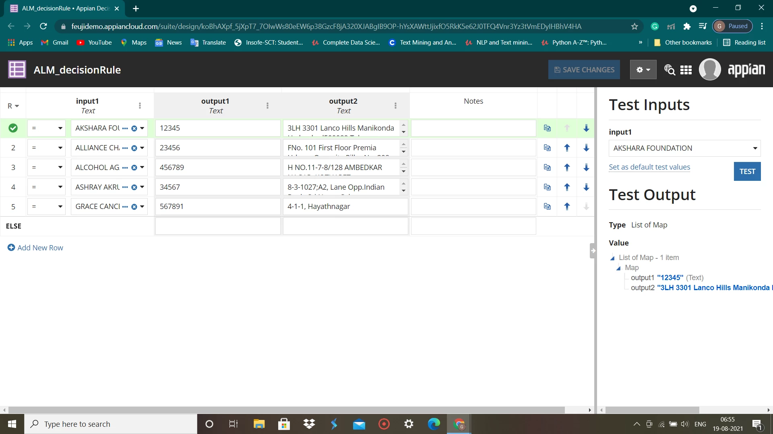
Task: Click the taskbar search box
Action: point(111,424)
